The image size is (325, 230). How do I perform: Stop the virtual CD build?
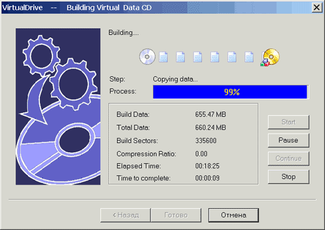(289, 177)
